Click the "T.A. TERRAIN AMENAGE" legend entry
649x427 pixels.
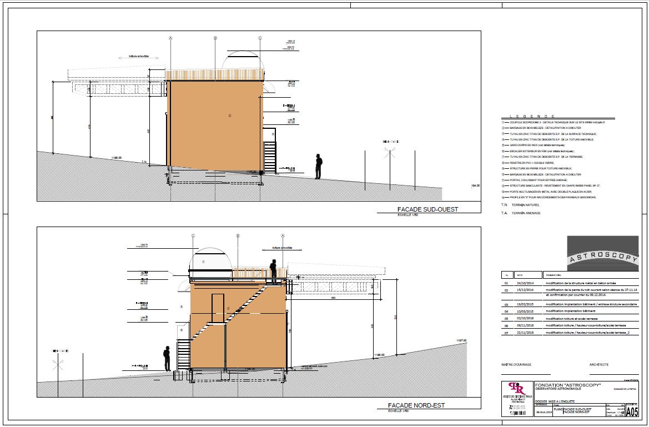(521, 213)
